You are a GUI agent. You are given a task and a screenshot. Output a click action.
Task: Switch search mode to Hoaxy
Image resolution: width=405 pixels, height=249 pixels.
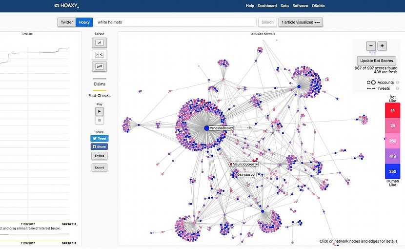point(84,22)
